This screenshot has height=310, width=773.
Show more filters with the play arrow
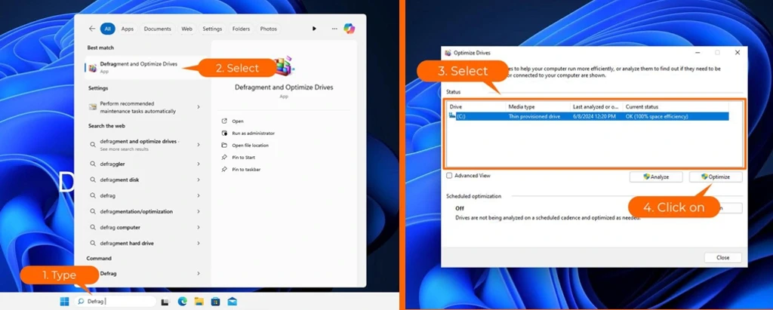(314, 29)
